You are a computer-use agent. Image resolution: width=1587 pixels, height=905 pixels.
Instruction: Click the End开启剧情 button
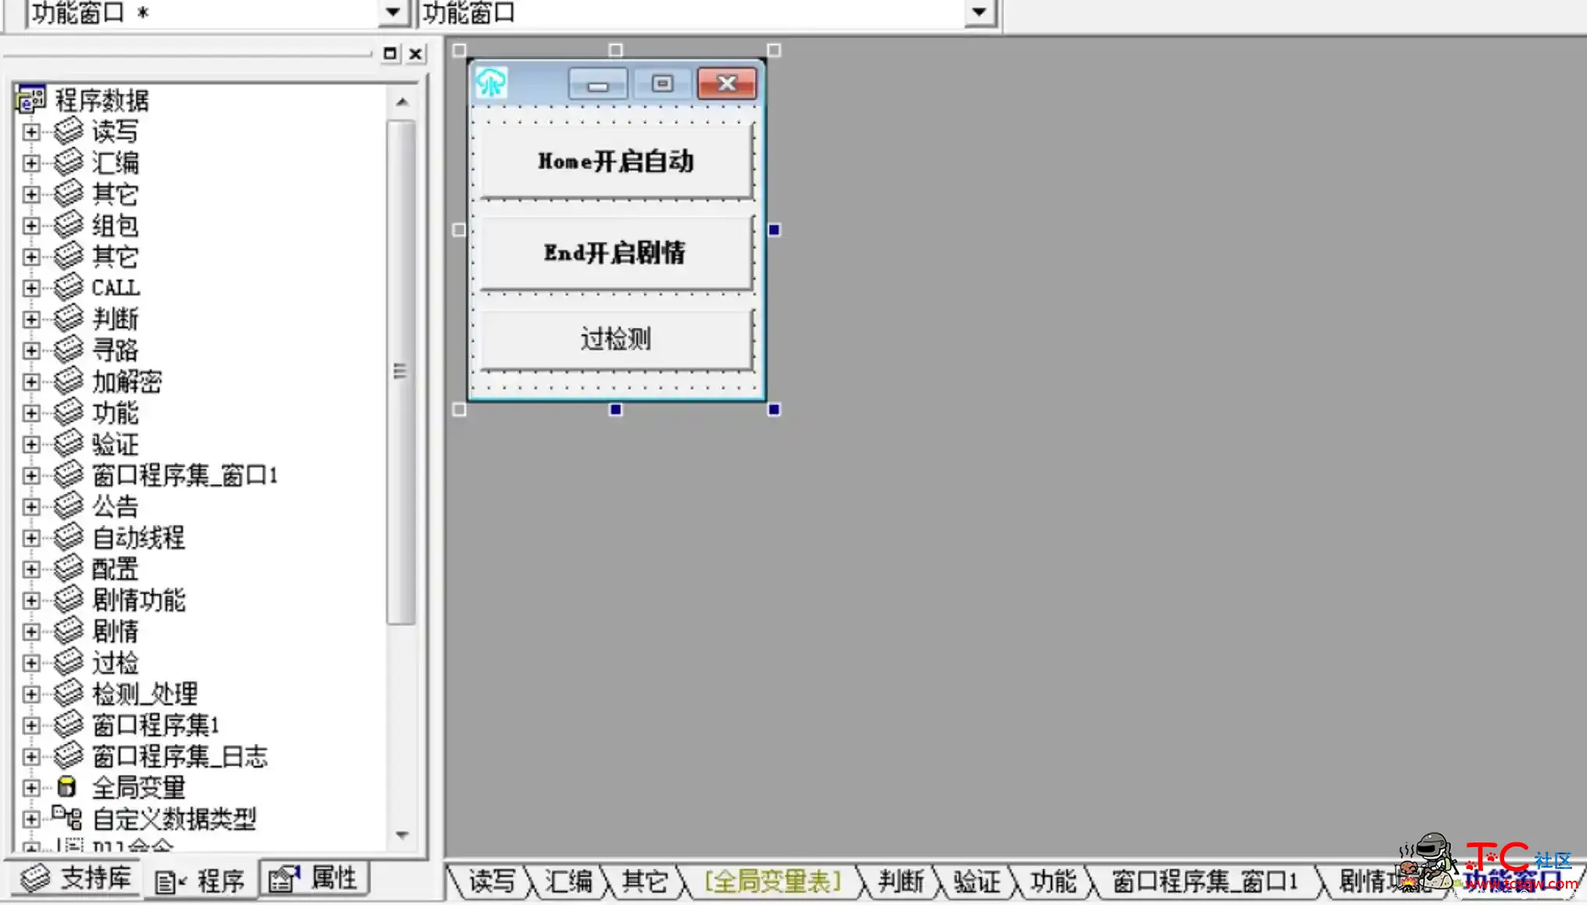(x=614, y=252)
